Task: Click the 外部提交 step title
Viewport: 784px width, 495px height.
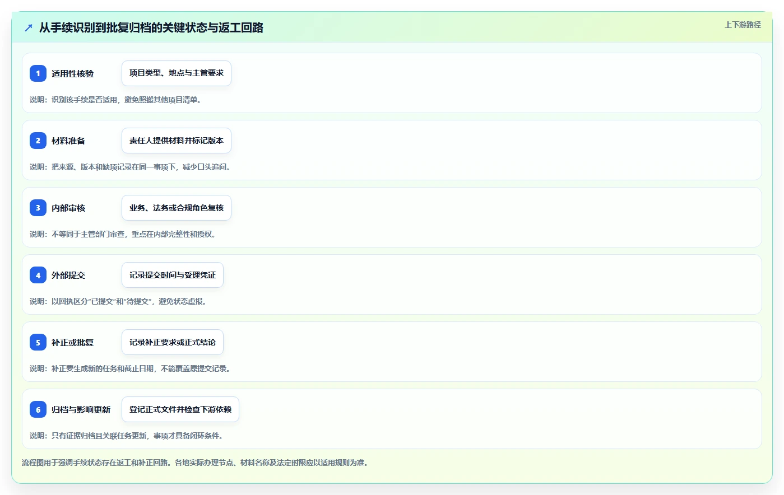Action: tap(68, 275)
